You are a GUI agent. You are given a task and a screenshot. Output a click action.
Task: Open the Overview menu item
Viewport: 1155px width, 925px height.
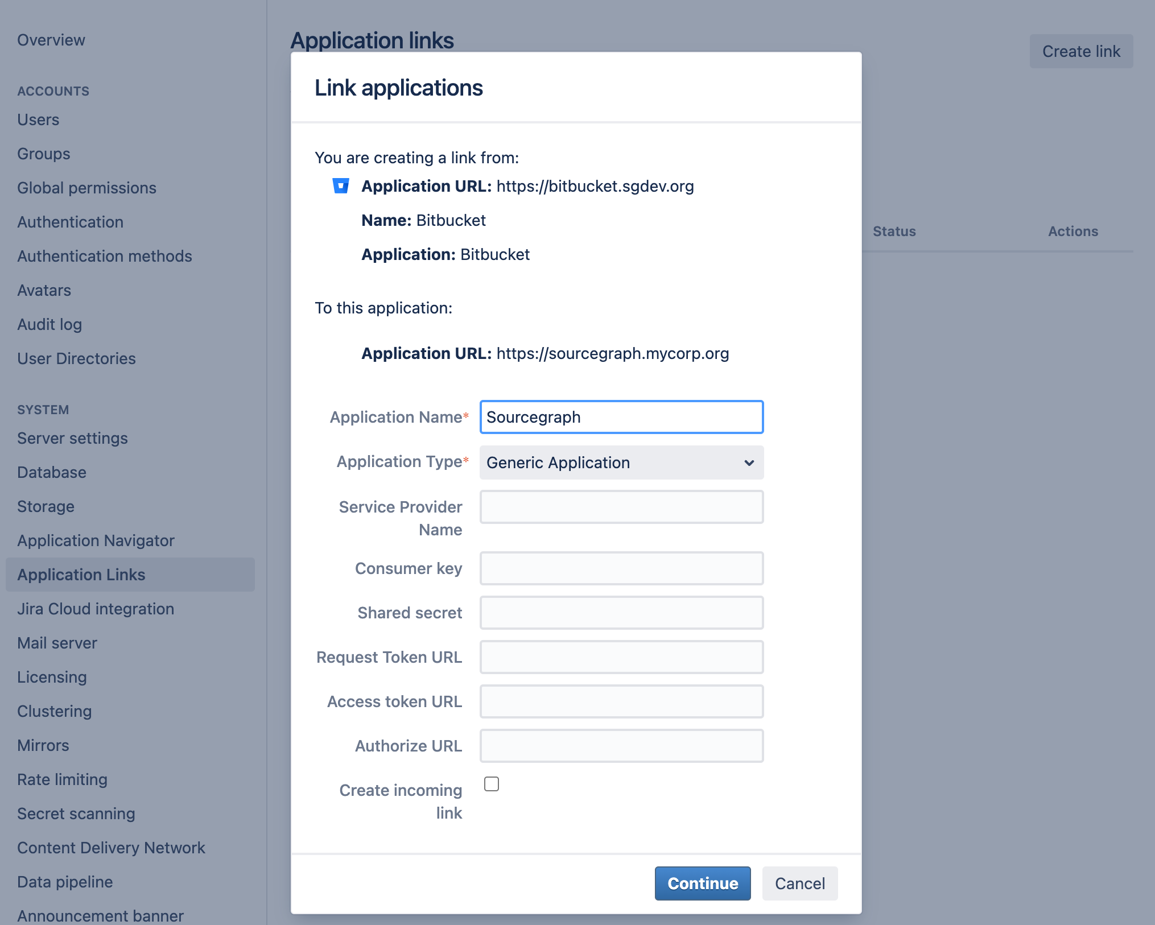51,40
